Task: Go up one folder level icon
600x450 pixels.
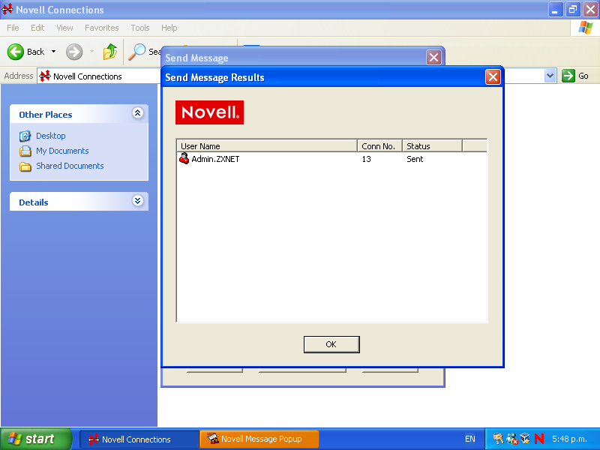Action: [x=110, y=52]
